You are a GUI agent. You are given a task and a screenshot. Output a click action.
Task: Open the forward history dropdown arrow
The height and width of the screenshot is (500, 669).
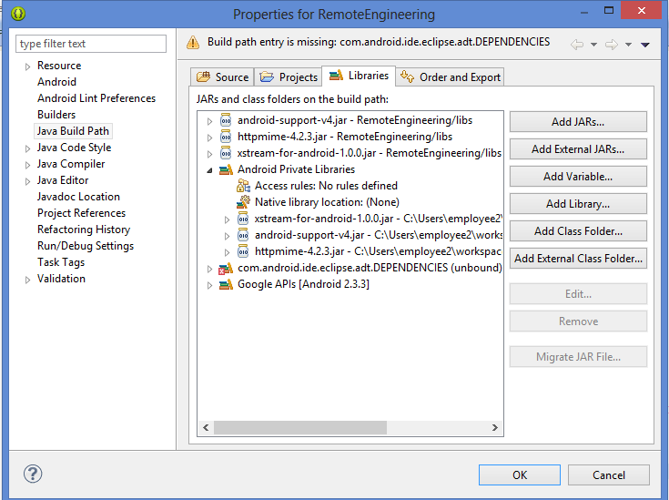click(628, 45)
